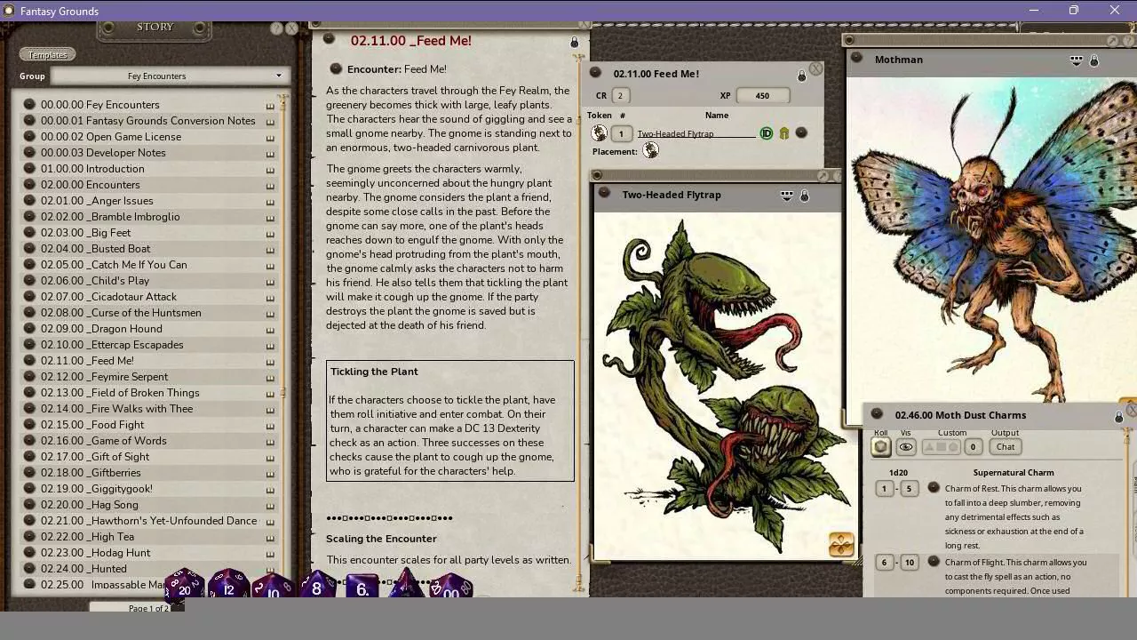Click link icon beside 02.20.00 _Hag Song
The height and width of the screenshot is (640, 1137).
(x=29, y=504)
